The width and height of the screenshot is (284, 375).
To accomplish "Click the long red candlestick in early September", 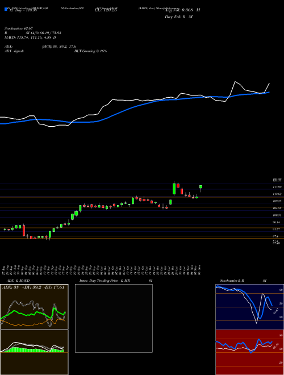I will click(24, 230).
